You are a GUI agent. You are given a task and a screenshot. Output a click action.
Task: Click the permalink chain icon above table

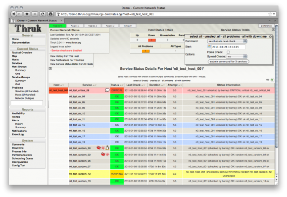point(268,80)
